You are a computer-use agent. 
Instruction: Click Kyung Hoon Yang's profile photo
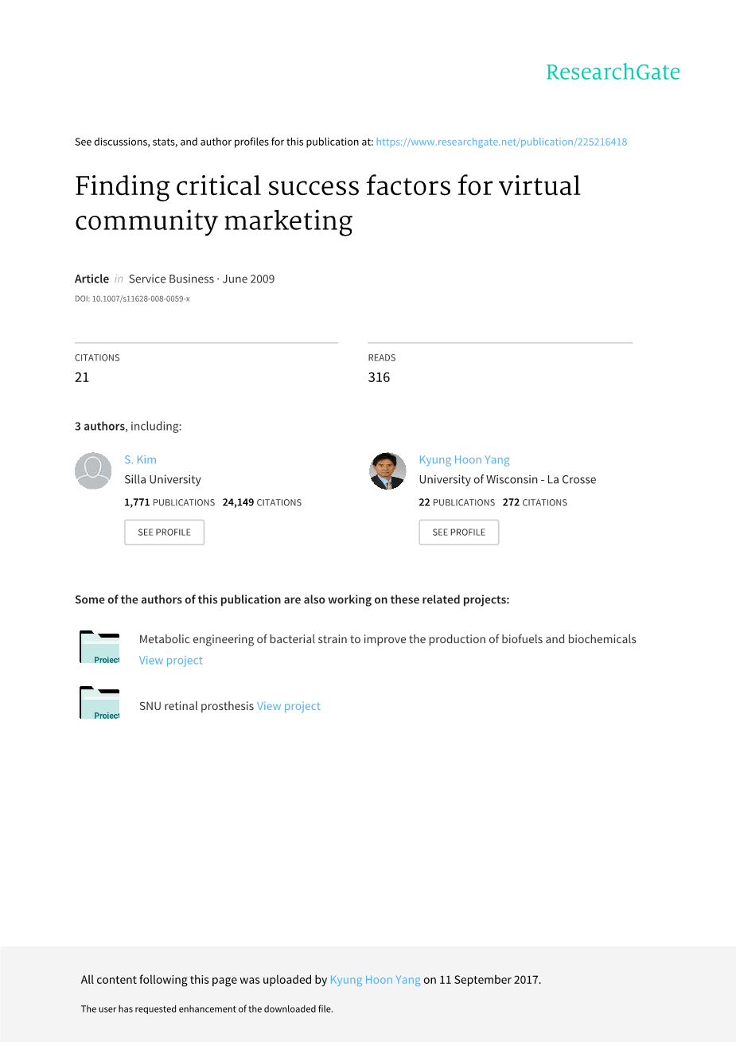point(387,470)
